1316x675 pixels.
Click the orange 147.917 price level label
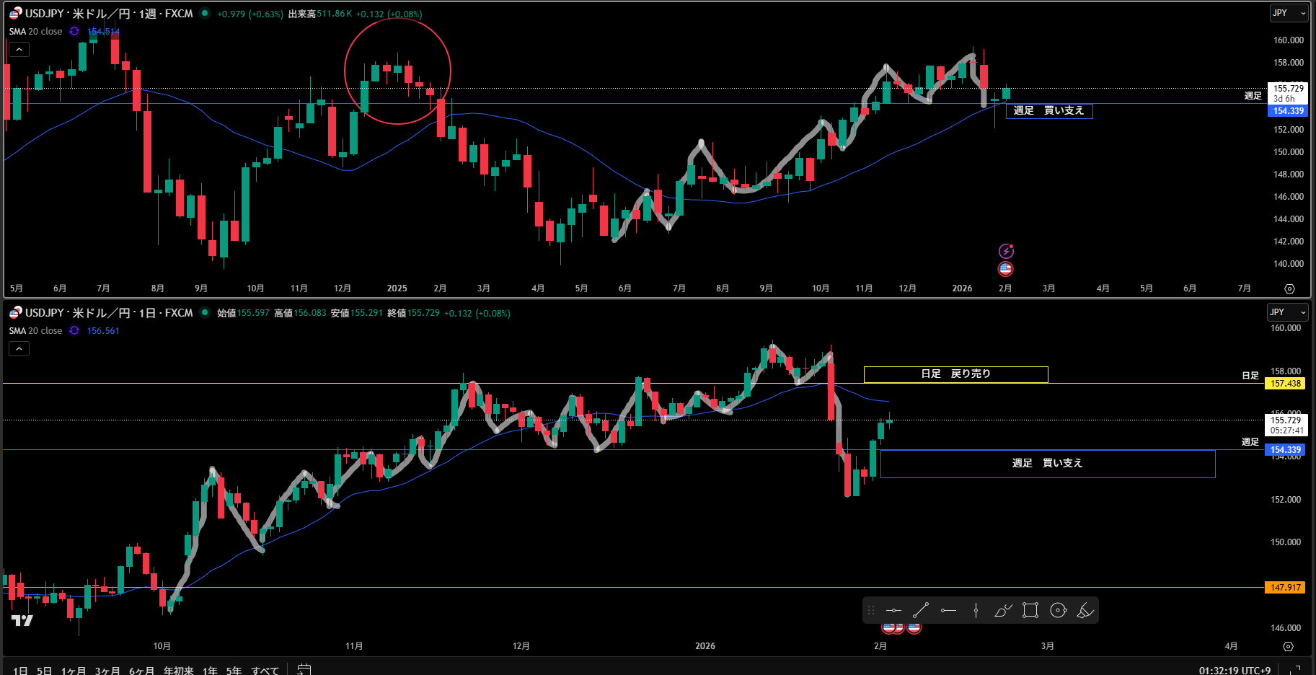[x=1286, y=588]
